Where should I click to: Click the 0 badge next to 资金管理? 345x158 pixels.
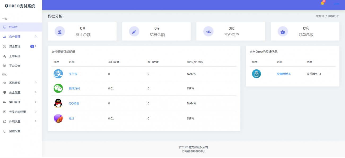(33, 46)
